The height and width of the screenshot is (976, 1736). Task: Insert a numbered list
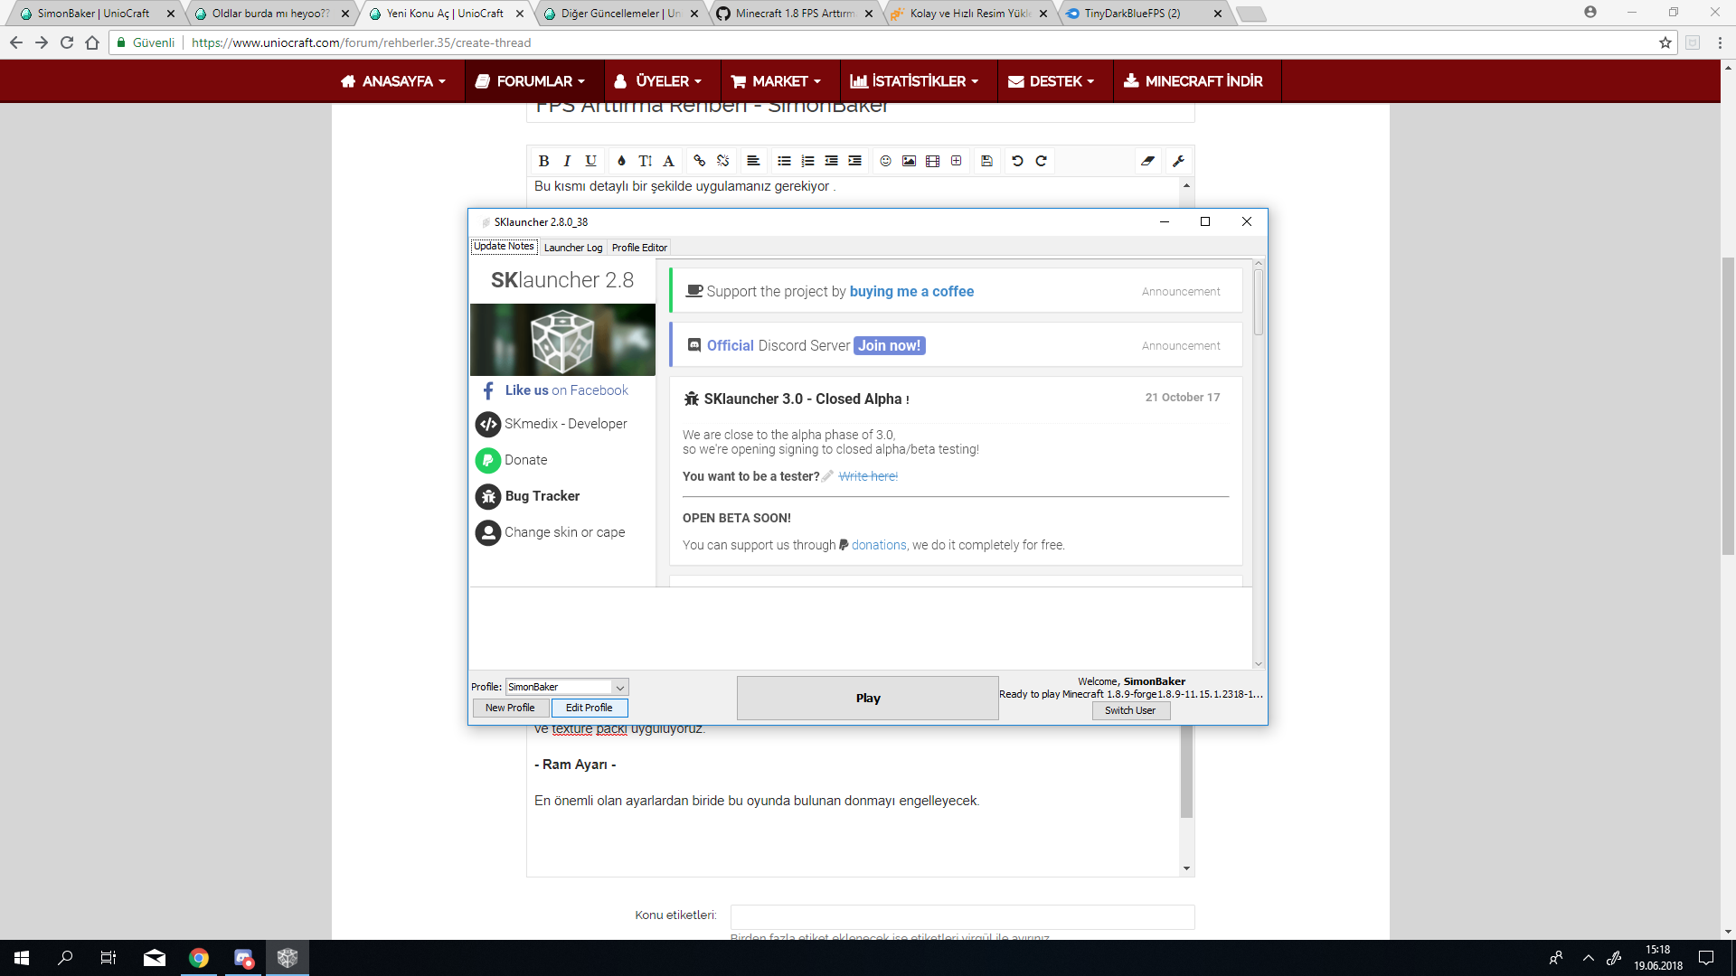tap(807, 161)
